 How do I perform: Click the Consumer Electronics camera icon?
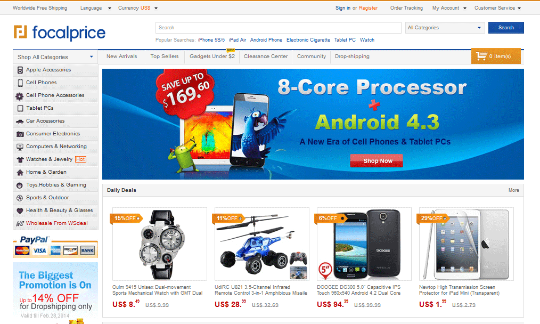pyautogui.click(x=20, y=134)
